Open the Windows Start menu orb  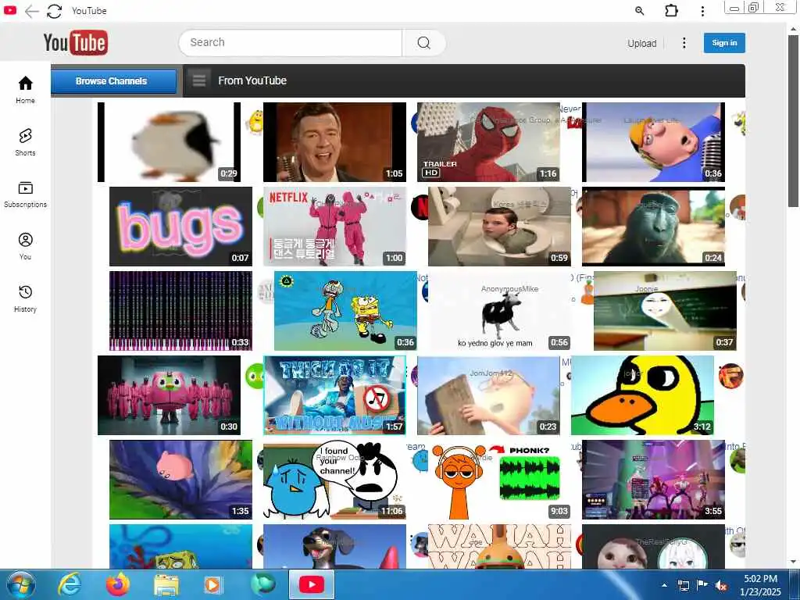pyautogui.click(x=21, y=584)
